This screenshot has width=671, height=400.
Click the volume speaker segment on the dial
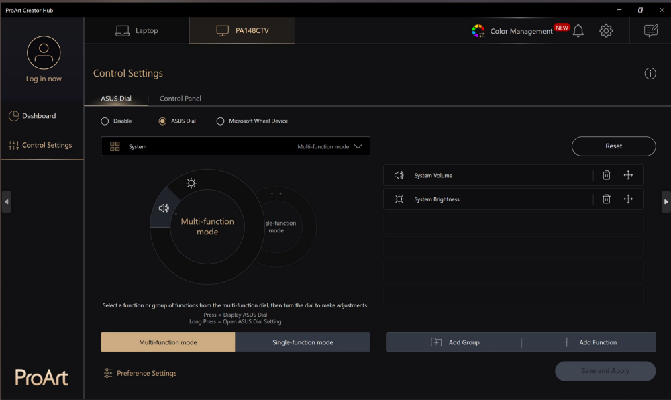pyautogui.click(x=164, y=208)
